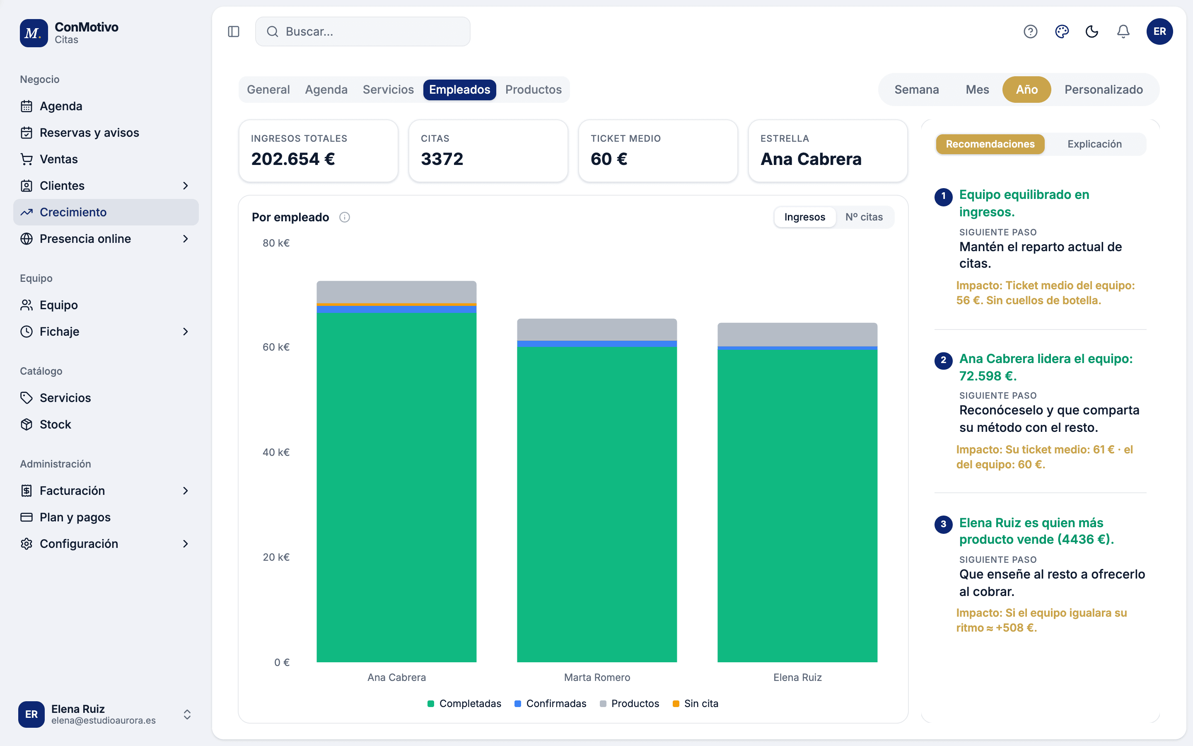The image size is (1193, 746).
Task: Toggle the Confirmadas legend series
Action: pos(550,704)
